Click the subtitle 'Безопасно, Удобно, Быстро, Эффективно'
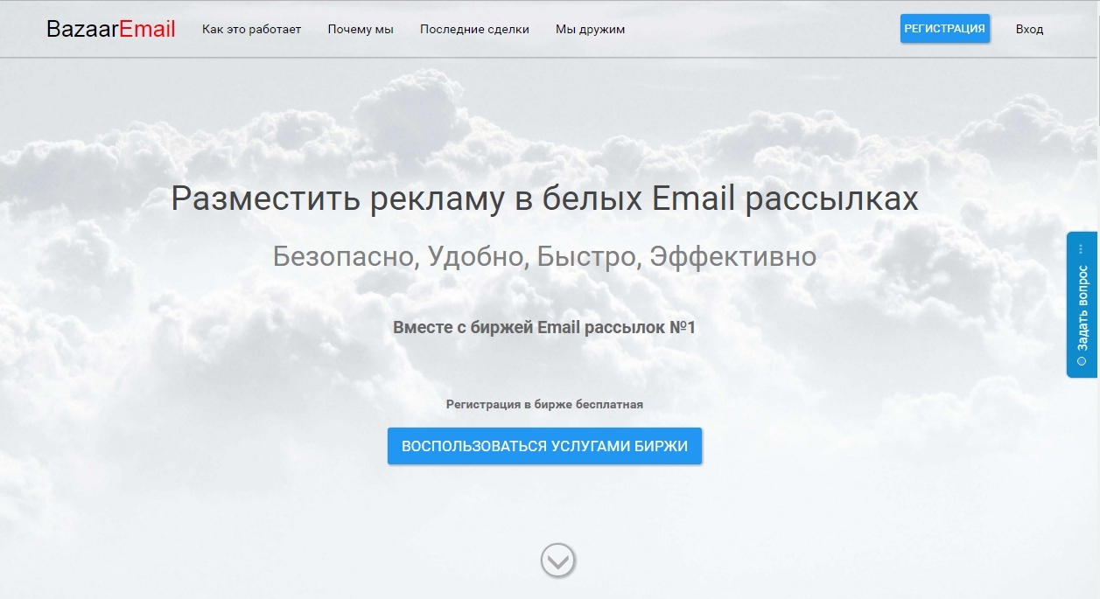Screen dimensions: 1100x599 544,256
